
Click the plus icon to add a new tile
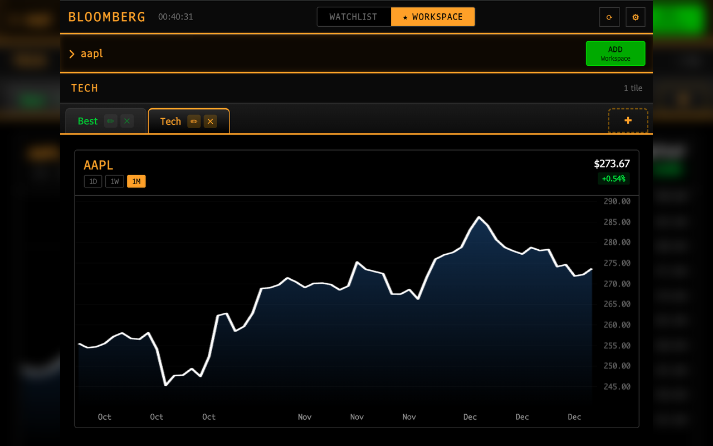[x=628, y=120]
